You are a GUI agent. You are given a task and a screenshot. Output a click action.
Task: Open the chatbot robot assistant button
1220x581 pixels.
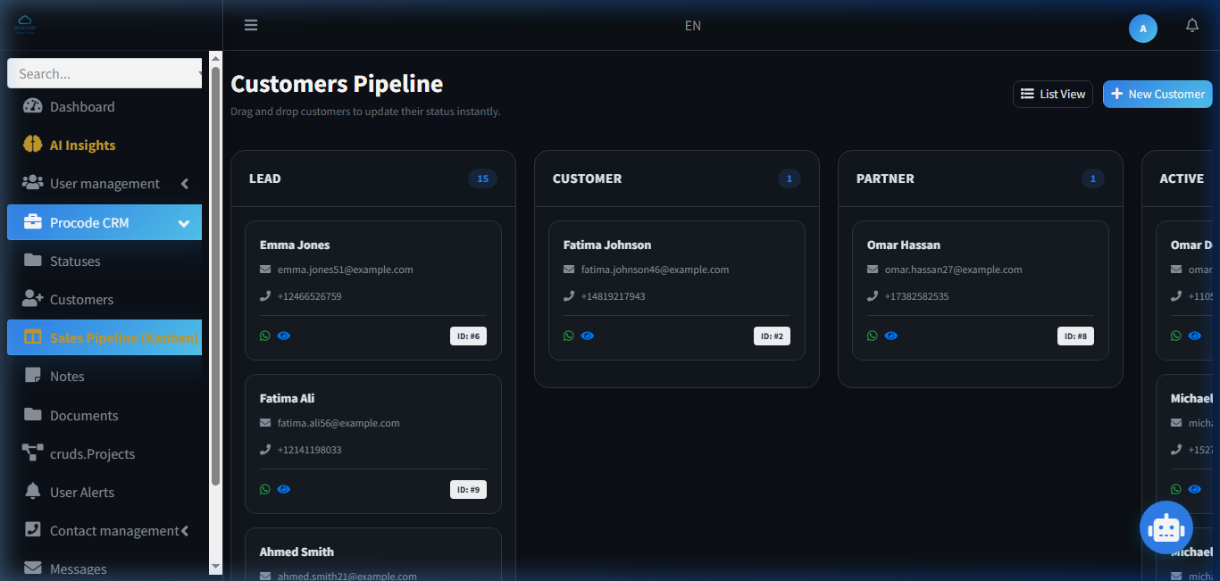pyautogui.click(x=1166, y=527)
